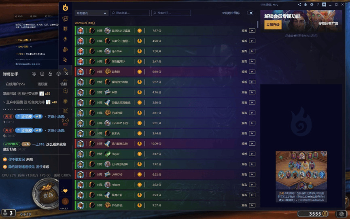This screenshot has width=350, height=219.
Task: Open the Discord chat icon
Action: click(x=324, y=5)
